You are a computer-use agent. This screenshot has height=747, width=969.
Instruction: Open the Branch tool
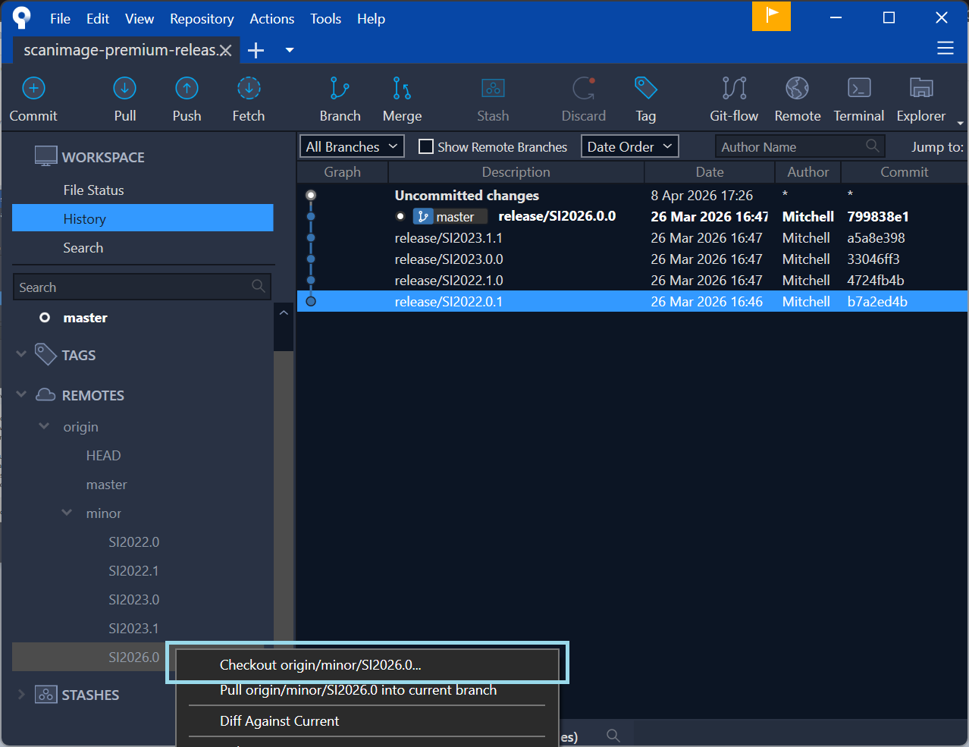coord(340,99)
